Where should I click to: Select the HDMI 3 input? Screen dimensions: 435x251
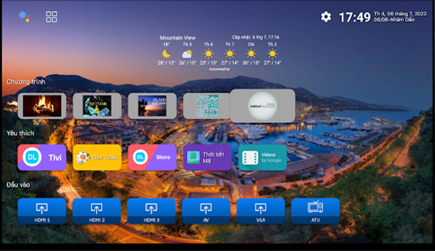point(151,211)
